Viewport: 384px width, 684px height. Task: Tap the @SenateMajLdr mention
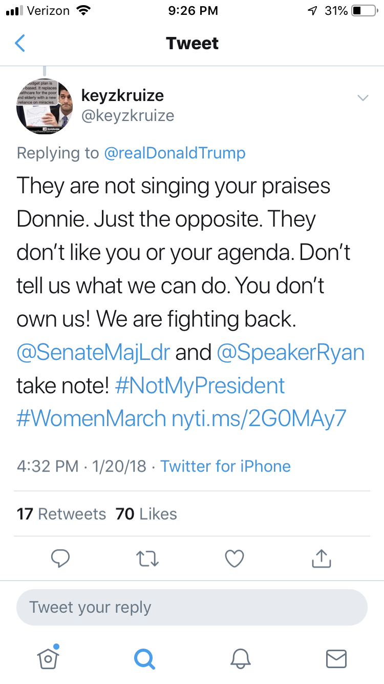93,353
